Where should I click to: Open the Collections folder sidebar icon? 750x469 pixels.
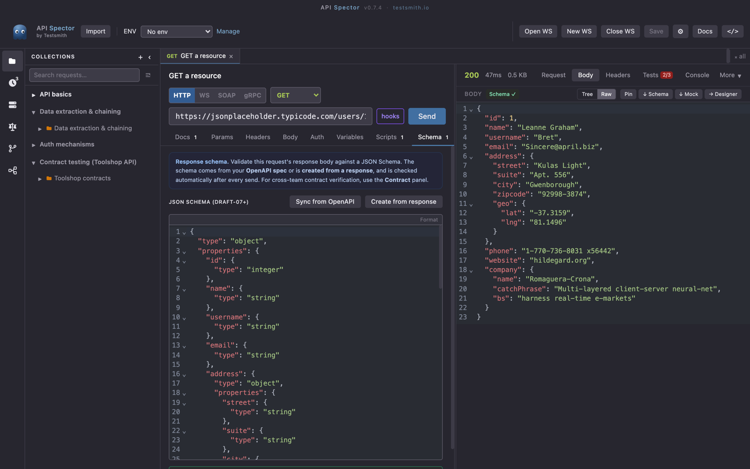click(x=12, y=61)
